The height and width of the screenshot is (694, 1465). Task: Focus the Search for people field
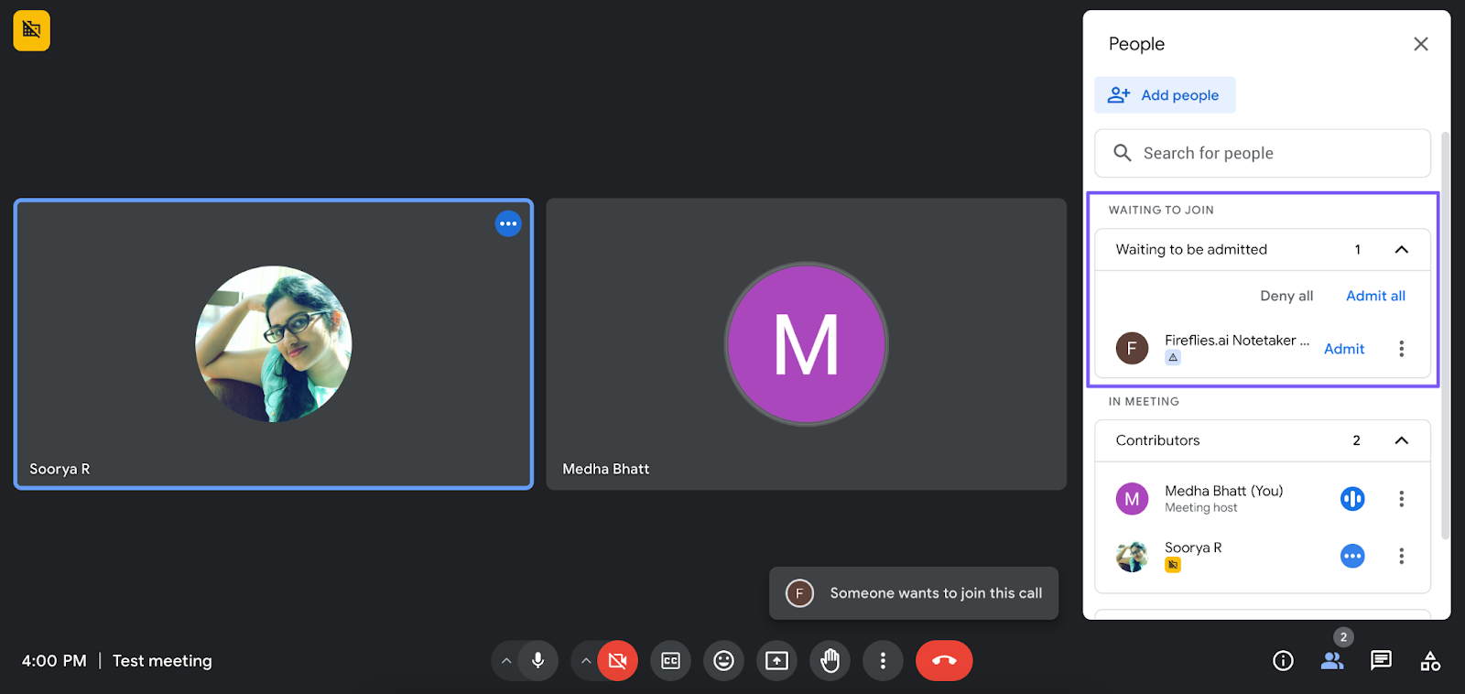pos(1262,153)
